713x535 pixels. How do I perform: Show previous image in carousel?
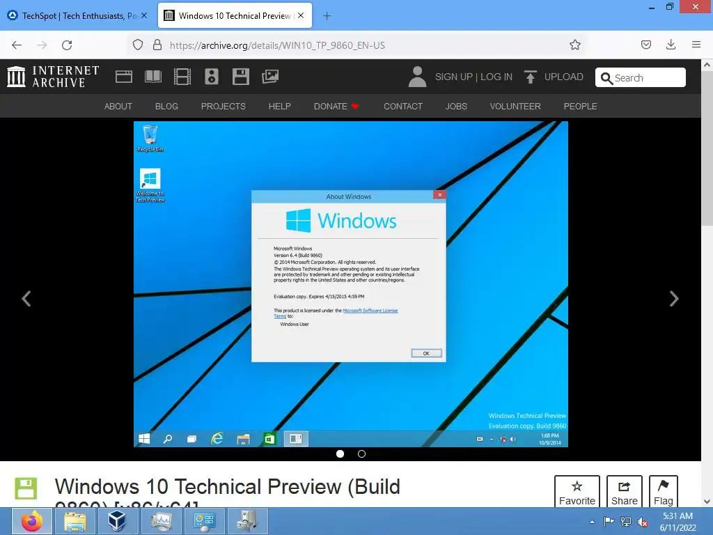26,298
